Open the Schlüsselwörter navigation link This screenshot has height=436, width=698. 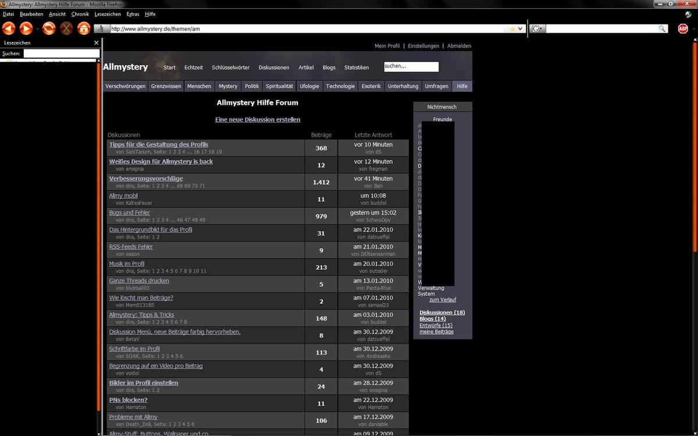(230, 67)
